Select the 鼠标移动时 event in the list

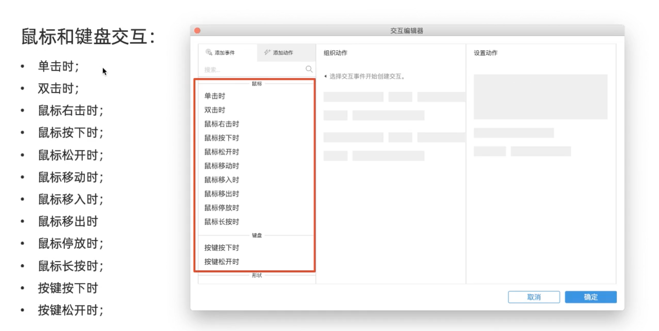pyautogui.click(x=257, y=166)
